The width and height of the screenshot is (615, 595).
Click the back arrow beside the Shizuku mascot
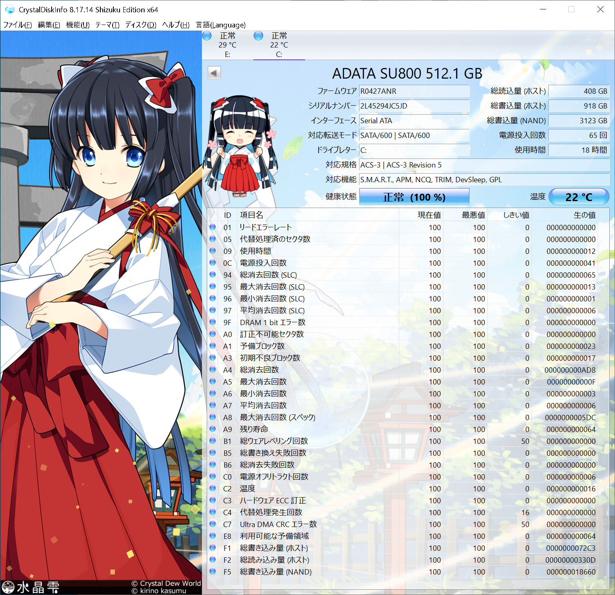213,72
